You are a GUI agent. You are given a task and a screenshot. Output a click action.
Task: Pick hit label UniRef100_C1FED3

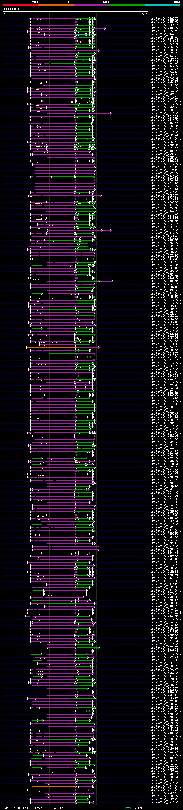click(x=164, y=60)
